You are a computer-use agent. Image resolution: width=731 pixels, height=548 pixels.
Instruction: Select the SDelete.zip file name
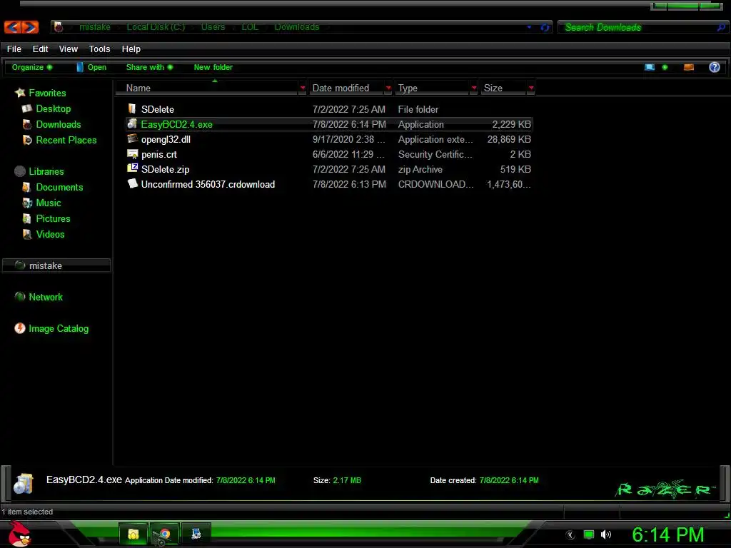coord(165,170)
